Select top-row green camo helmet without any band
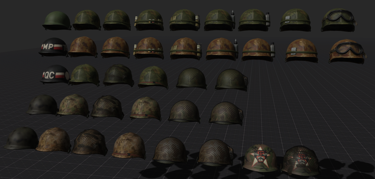Image resolution: width=375 pixels, height=179 pixels. [87, 20]
